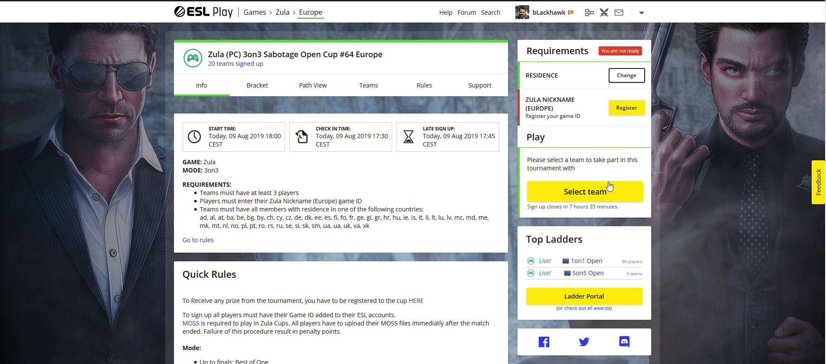Click the late sign-up hourglass icon
826x364 pixels.
409,137
